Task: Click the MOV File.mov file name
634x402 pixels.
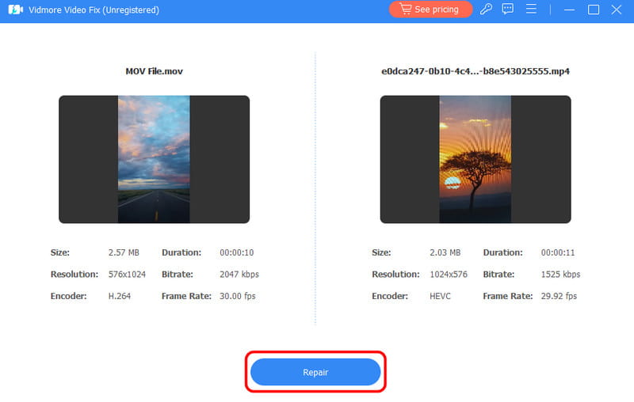Action: click(154, 71)
